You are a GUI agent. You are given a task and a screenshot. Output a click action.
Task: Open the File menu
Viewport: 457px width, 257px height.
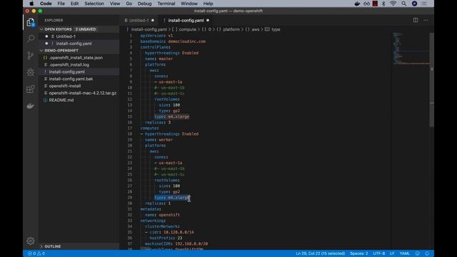pyautogui.click(x=61, y=4)
